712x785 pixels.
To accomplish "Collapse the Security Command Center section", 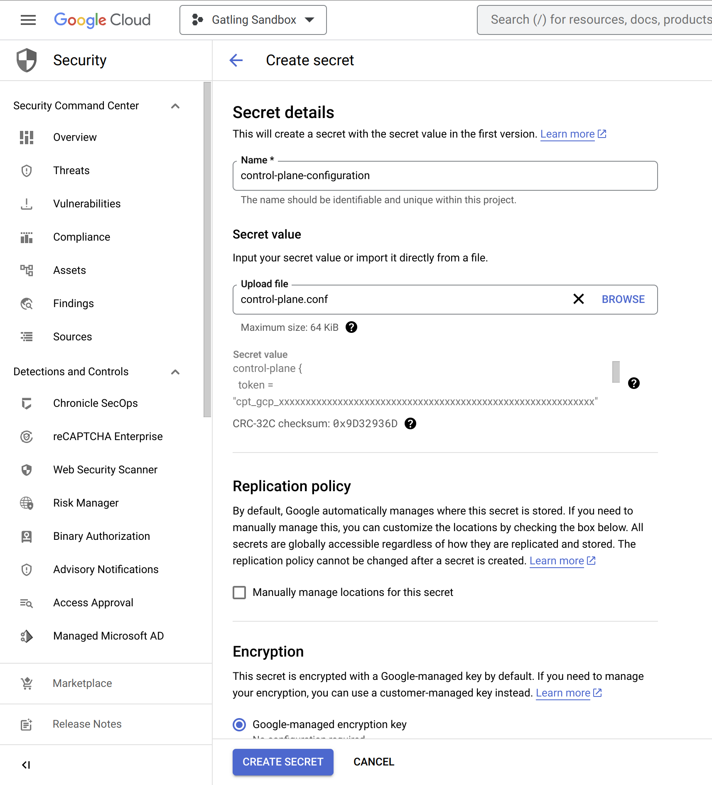I will point(175,106).
